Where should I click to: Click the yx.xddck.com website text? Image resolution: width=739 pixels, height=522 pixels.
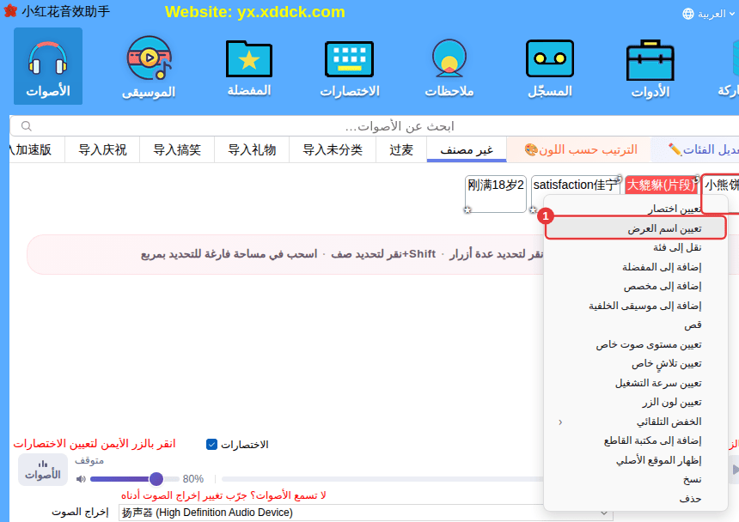pos(290,12)
